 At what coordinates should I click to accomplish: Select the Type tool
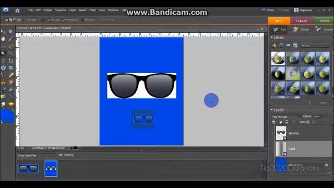tap(3, 61)
